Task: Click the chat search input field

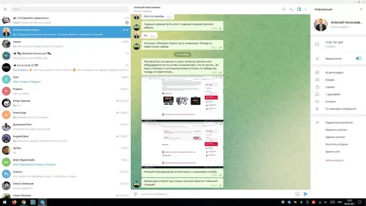Action: pos(70,9)
